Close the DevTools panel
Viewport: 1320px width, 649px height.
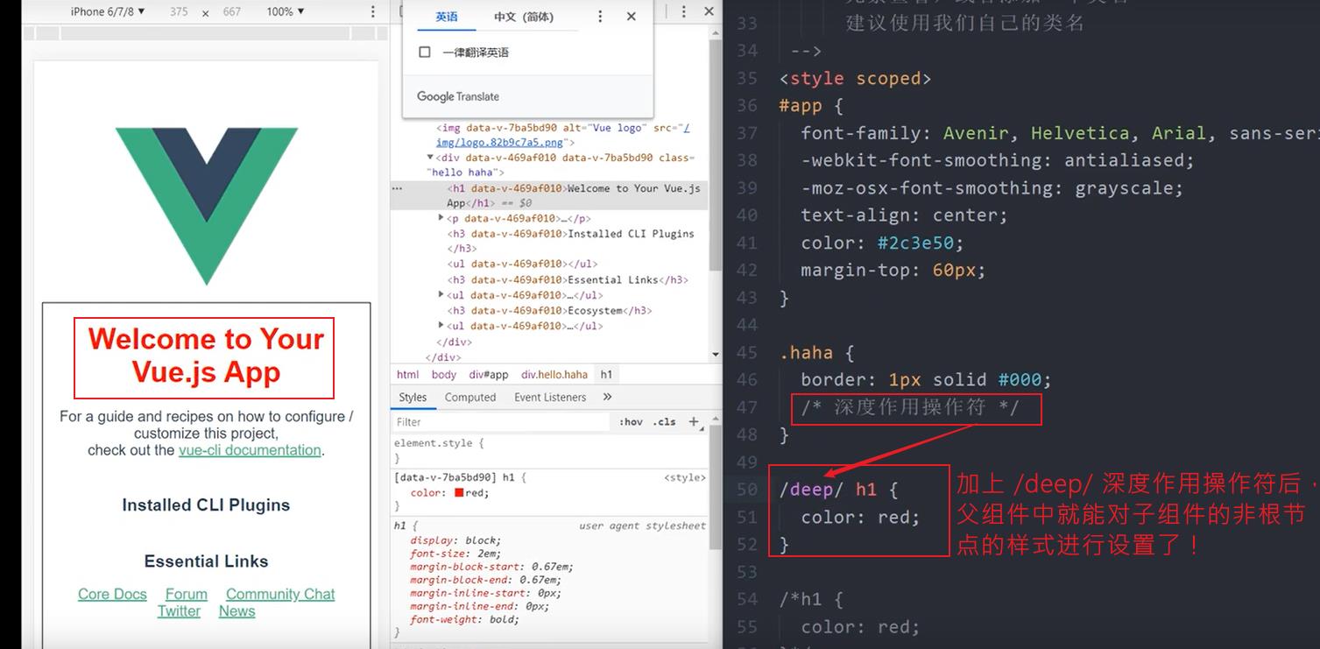[709, 11]
